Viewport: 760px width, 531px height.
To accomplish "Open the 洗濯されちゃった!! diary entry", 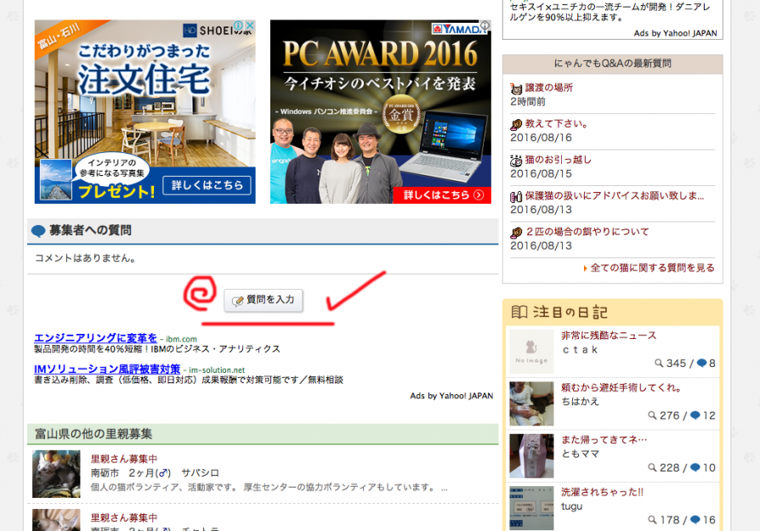I will 604,491.
